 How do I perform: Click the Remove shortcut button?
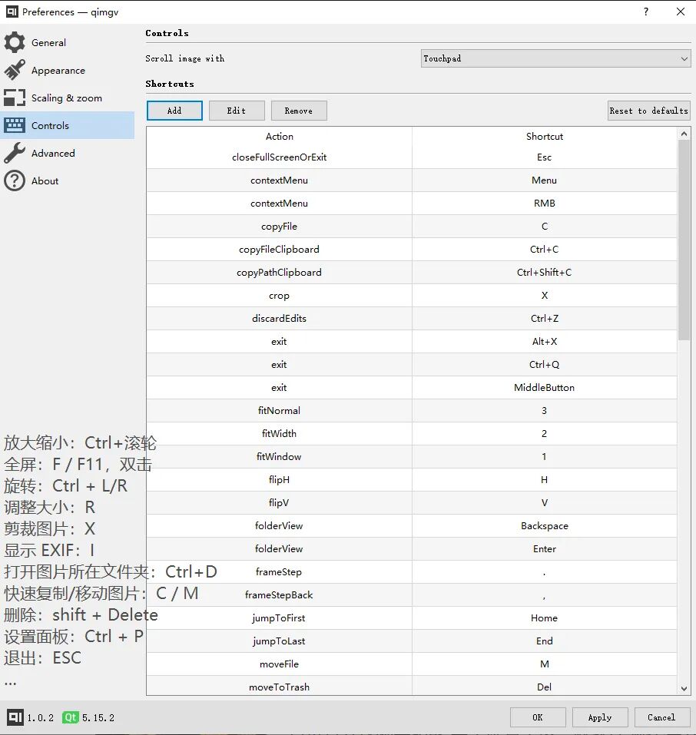pyautogui.click(x=299, y=111)
